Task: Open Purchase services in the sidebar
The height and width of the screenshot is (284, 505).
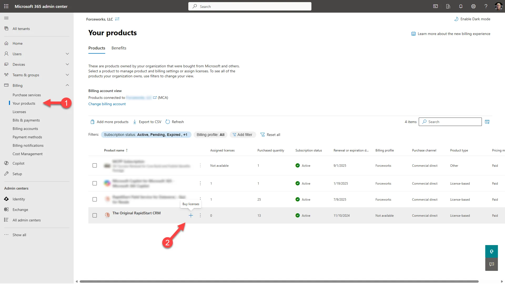Action: [27, 95]
